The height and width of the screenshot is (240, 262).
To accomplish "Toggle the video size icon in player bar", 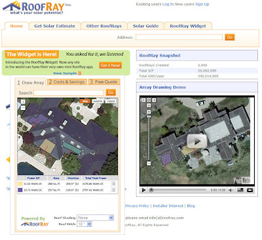I will click(240, 190).
